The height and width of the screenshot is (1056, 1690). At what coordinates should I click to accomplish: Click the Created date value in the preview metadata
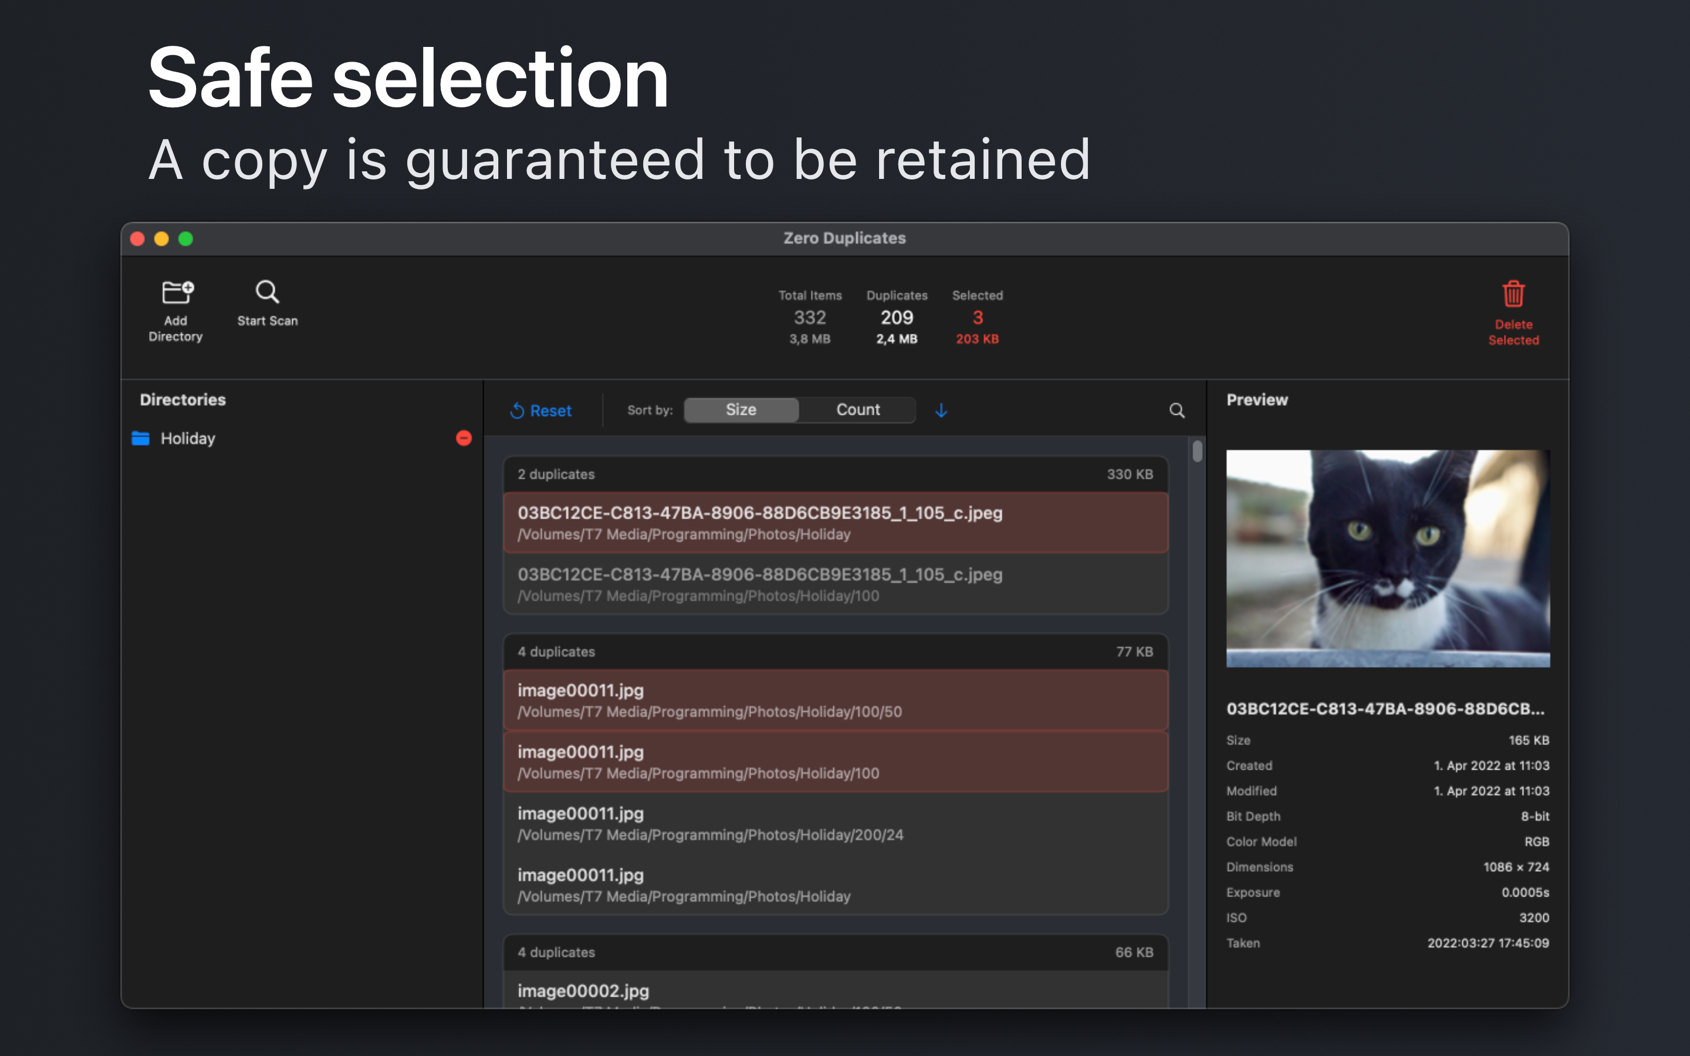coord(1491,766)
